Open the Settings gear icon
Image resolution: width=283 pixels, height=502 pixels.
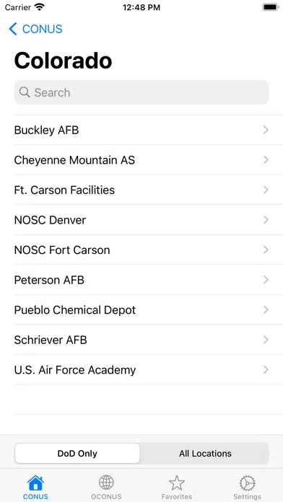pyautogui.click(x=247, y=483)
